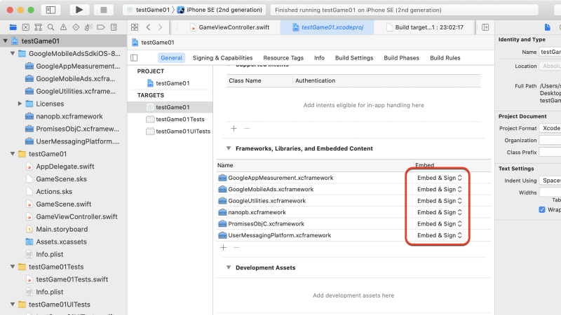Run the project with the Play button
The image size is (561, 315).
79,10
